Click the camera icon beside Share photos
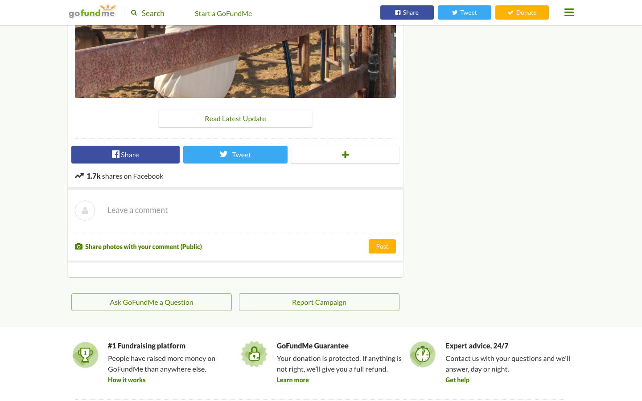 pyautogui.click(x=78, y=246)
